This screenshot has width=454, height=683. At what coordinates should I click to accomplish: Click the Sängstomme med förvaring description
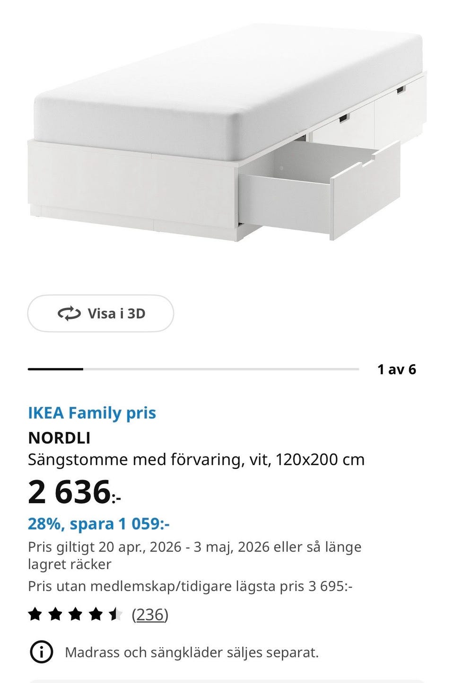196,460
